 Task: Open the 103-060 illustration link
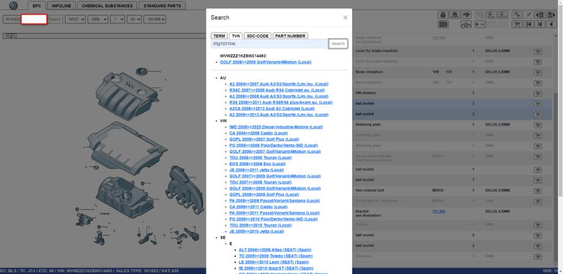click(439, 212)
